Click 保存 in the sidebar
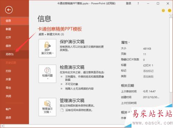The width and height of the screenshot is (173, 128). [x=15, y=46]
